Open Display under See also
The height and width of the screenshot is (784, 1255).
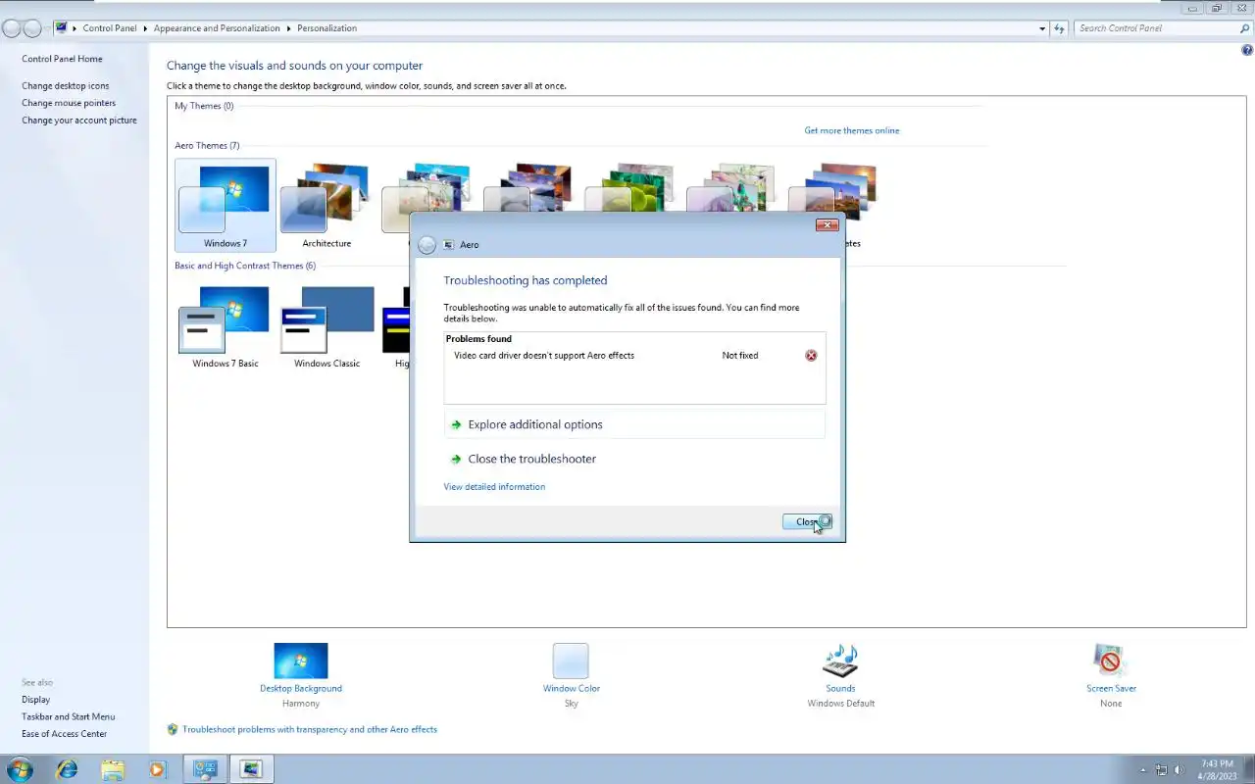point(35,700)
